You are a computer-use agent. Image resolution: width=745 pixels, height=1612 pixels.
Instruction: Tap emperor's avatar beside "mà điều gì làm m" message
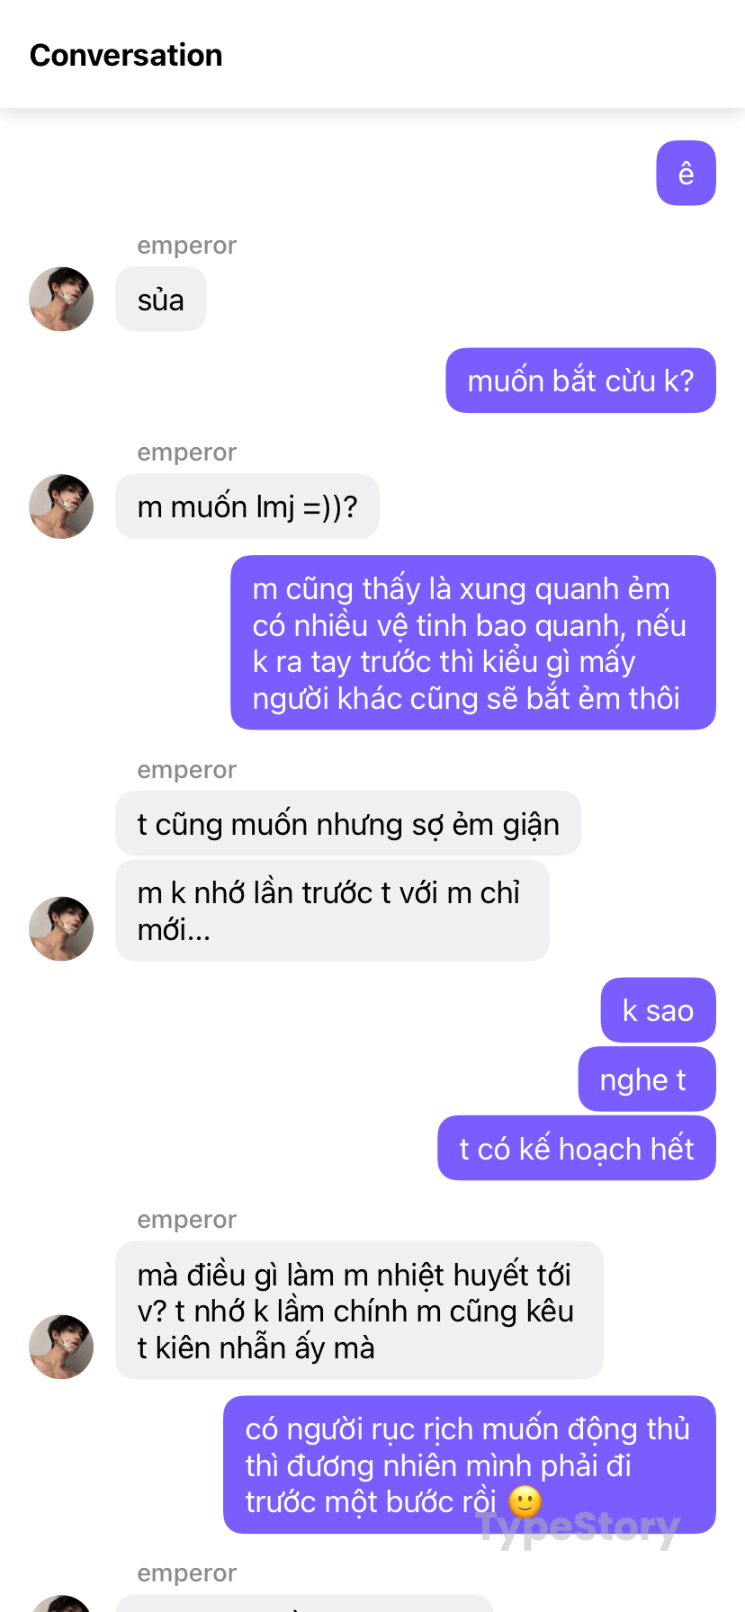61,1347
